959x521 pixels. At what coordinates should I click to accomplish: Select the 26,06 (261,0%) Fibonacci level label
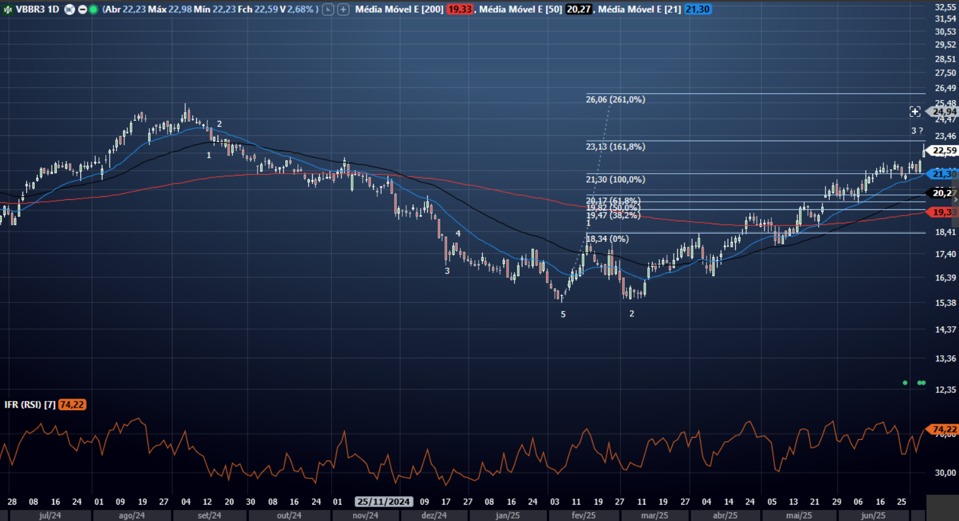615,99
